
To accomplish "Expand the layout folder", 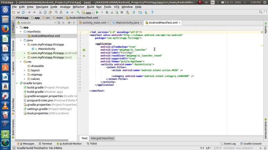I will click(25, 70).
